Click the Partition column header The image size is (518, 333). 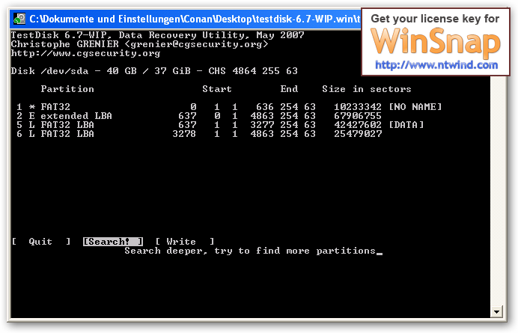pyautogui.click(x=67, y=89)
